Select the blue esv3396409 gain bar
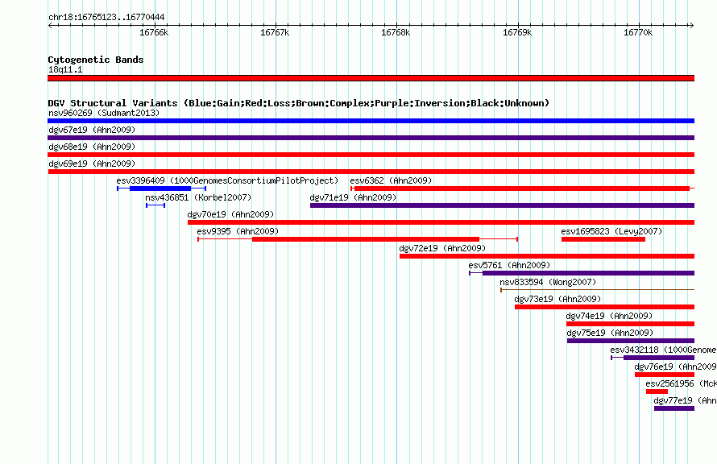 point(161,188)
